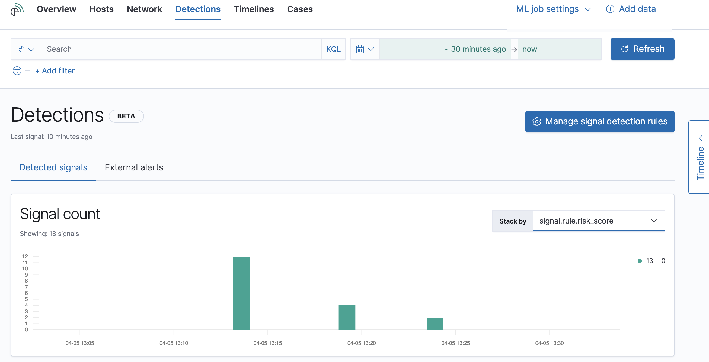Toggle the risk score 13 legend item
Viewport: 709px width, 362px height.
[646, 261]
